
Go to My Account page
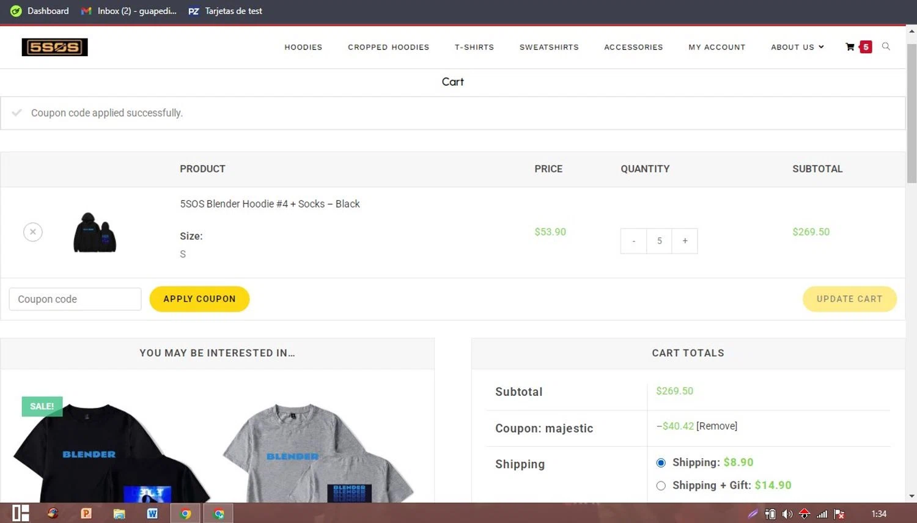point(717,47)
